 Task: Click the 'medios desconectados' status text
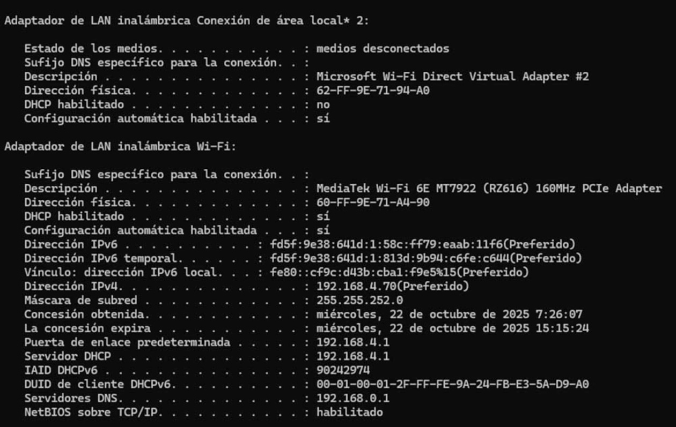383,49
